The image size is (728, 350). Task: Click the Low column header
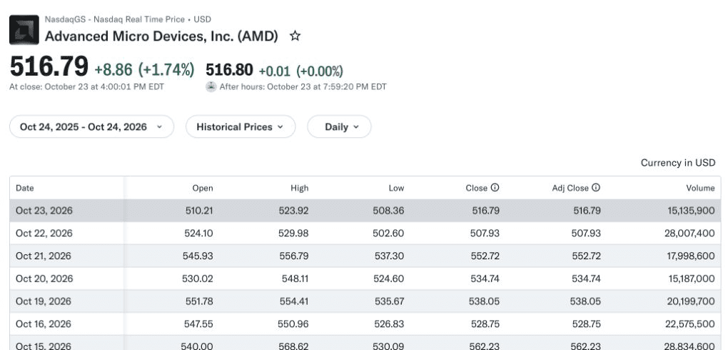pyautogui.click(x=397, y=189)
